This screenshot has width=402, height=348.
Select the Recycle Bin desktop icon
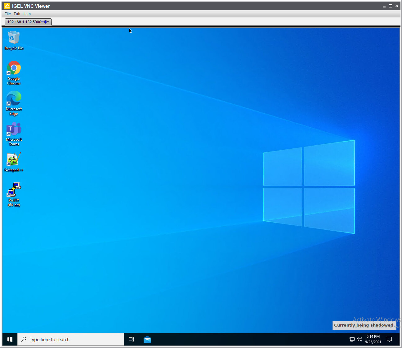coord(14,40)
